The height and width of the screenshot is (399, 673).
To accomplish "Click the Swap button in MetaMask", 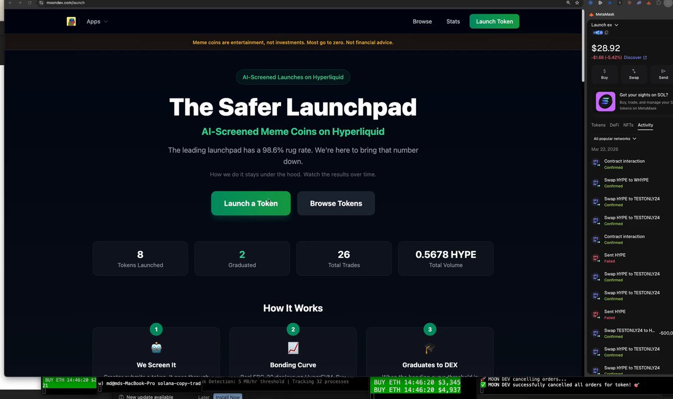I will pyautogui.click(x=634, y=74).
